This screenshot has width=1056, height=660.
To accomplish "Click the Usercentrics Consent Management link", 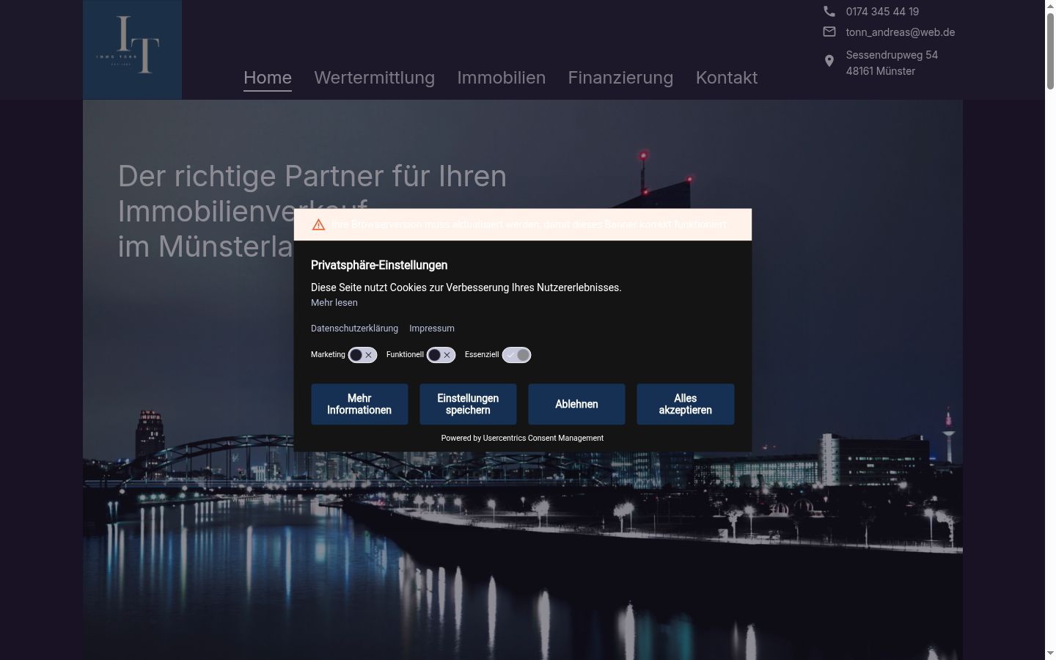I will [x=543, y=439].
